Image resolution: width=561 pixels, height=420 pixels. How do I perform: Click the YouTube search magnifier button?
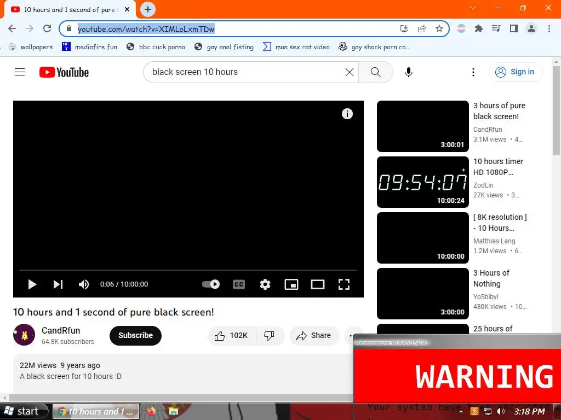tap(376, 72)
